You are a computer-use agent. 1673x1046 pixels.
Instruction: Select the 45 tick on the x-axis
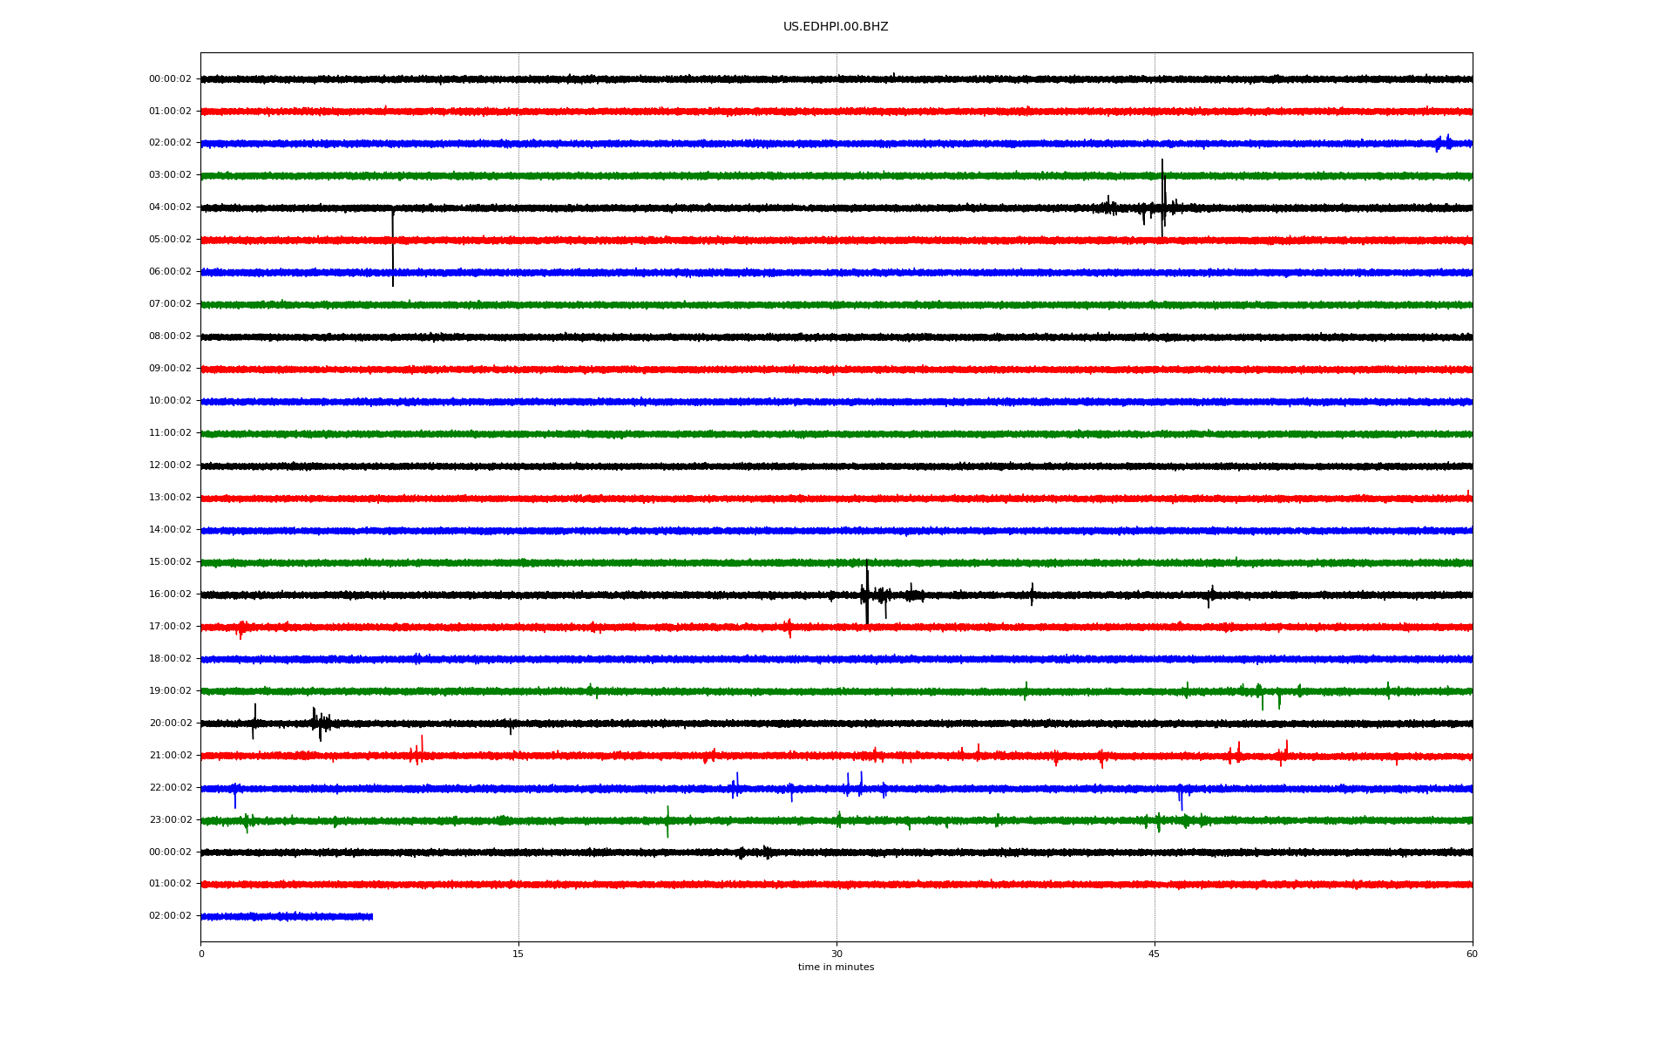tap(1155, 954)
